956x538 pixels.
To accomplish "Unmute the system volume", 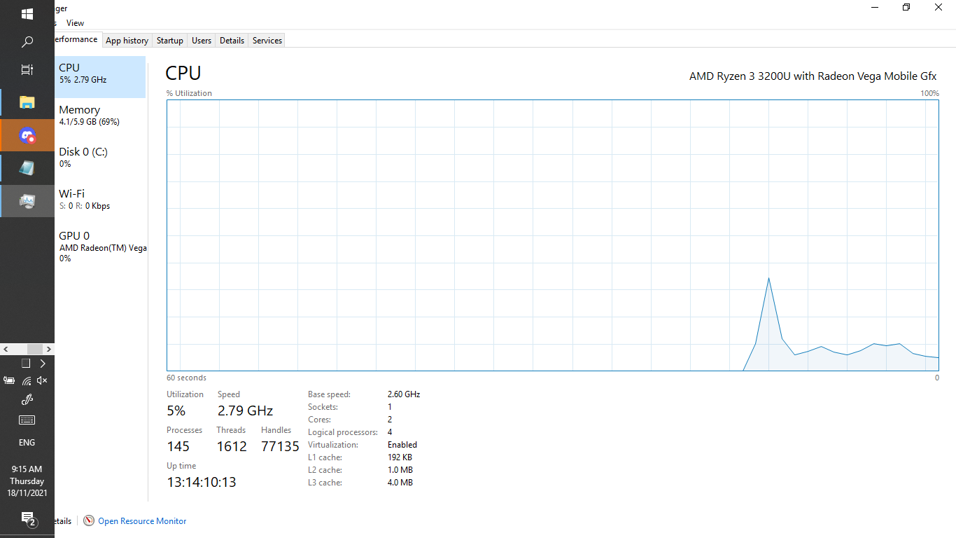I will 41,380.
